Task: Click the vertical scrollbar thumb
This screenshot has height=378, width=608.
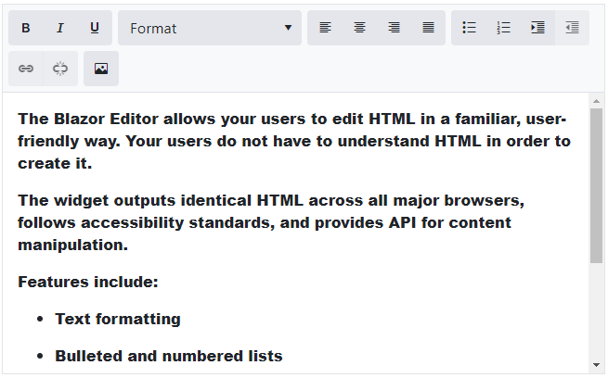Action: (596, 185)
